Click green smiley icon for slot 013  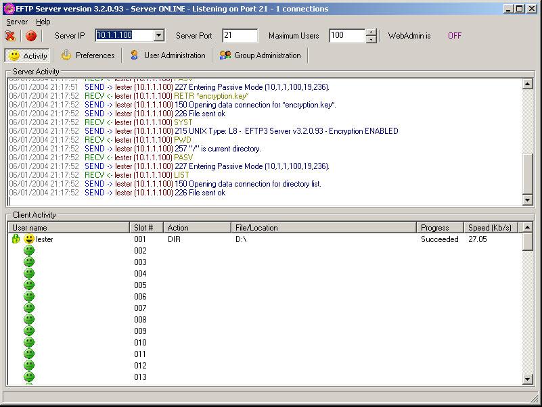(29, 377)
